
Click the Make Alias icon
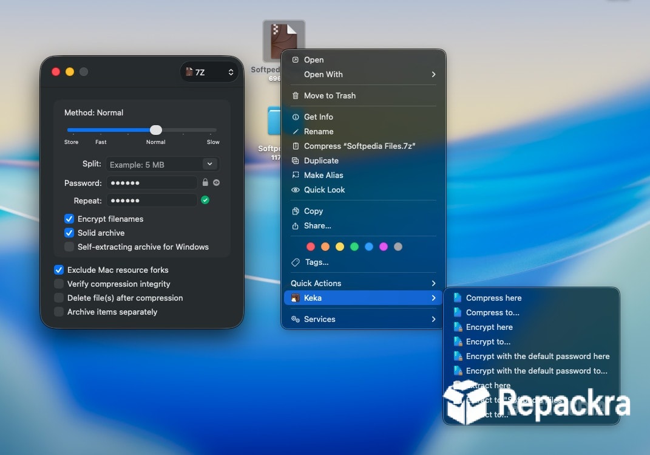295,175
